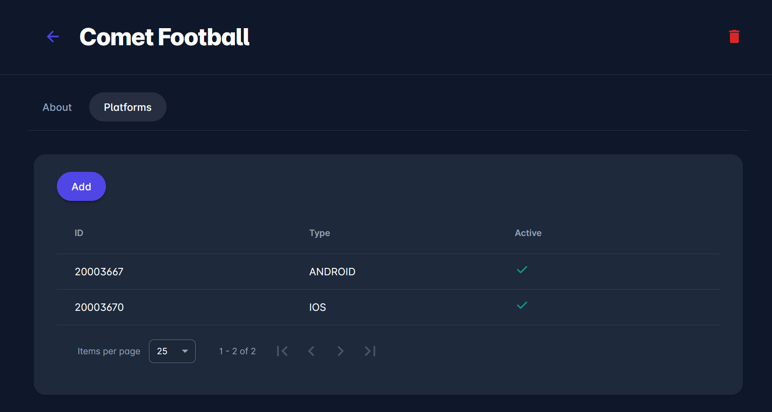This screenshot has width=772, height=412.
Task: Go to first page of results
Action: coord(282,351)
